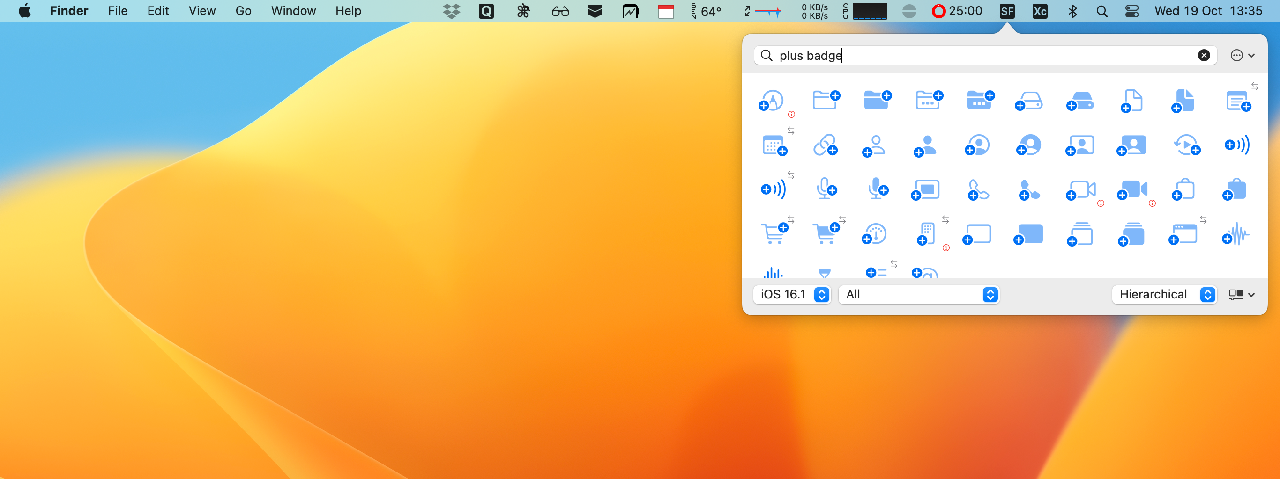Open the iOS 16.1 version dropdown
1280x479 pixels.
(792, 295)
